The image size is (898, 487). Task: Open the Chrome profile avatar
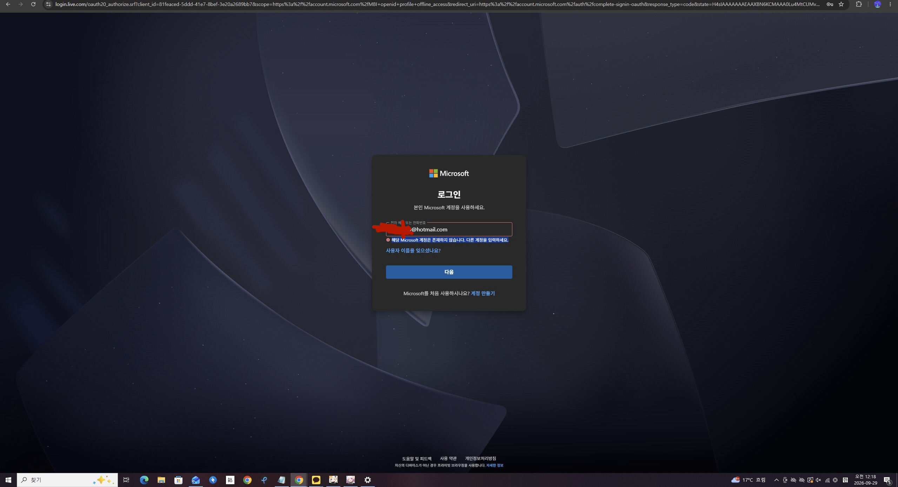tap(877, 4)
